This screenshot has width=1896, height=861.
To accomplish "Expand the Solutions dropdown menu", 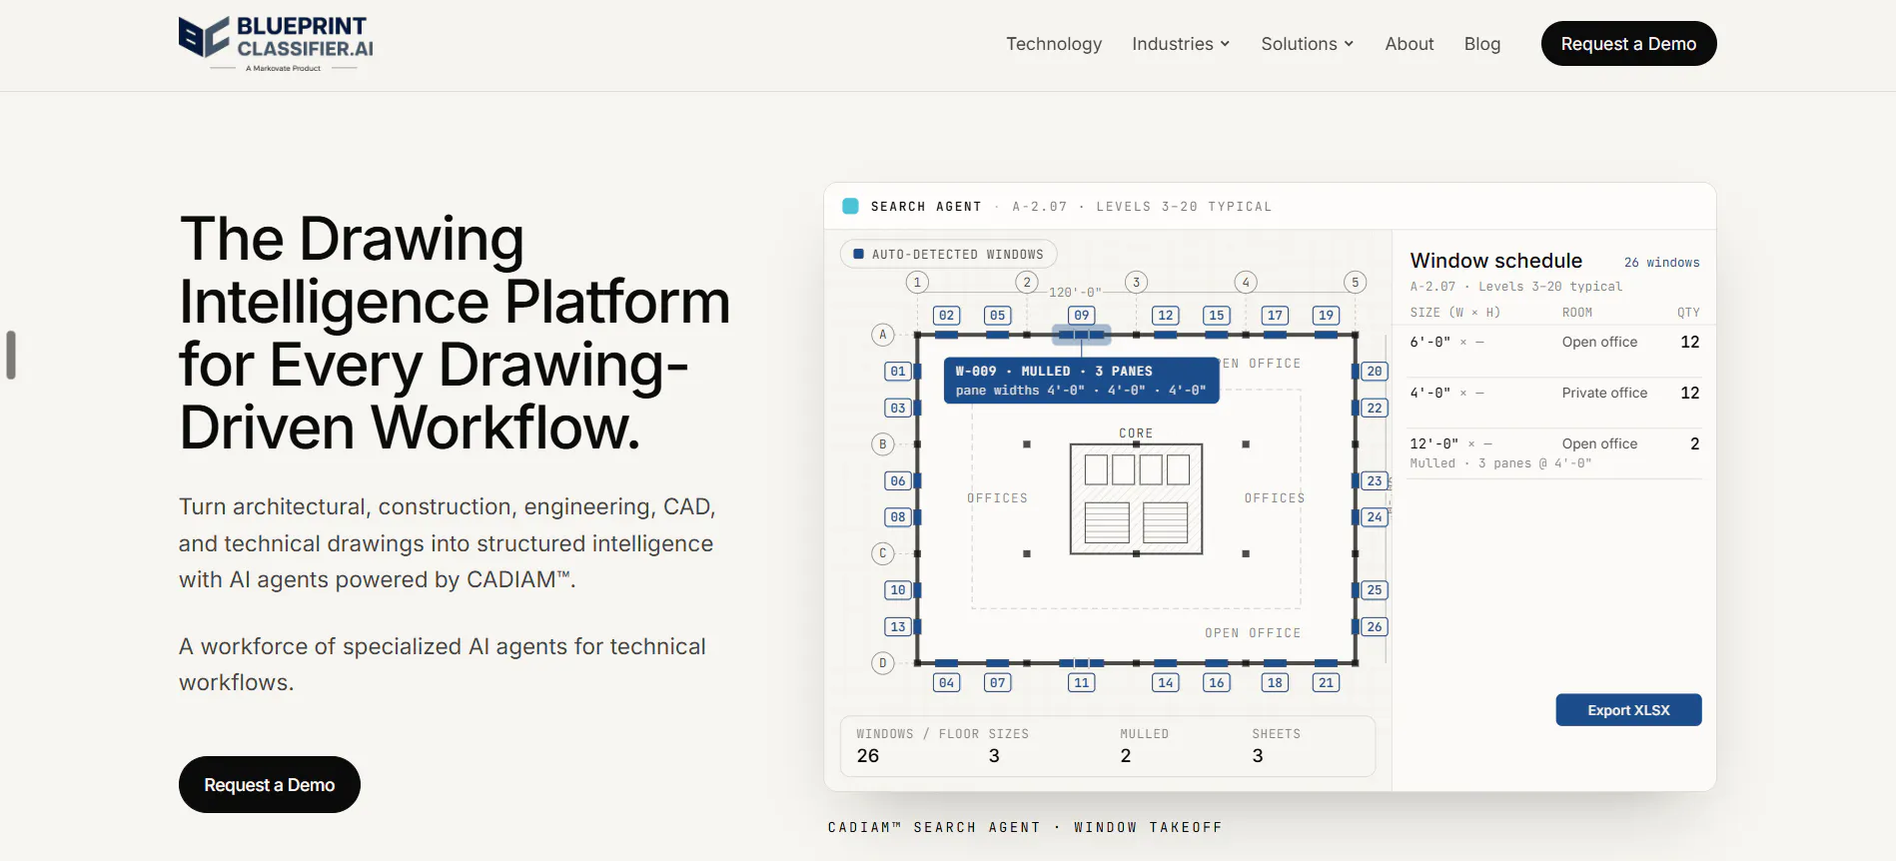I will tap(1308, 44).
